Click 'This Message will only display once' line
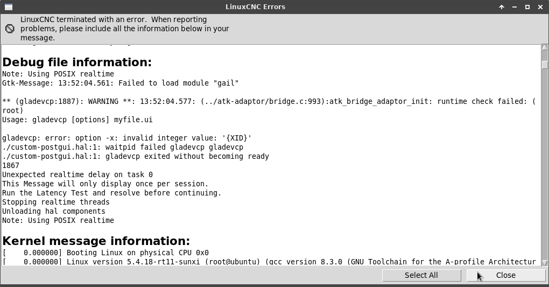This screenshot has height=287, width=549. click(x=105, y=184)
